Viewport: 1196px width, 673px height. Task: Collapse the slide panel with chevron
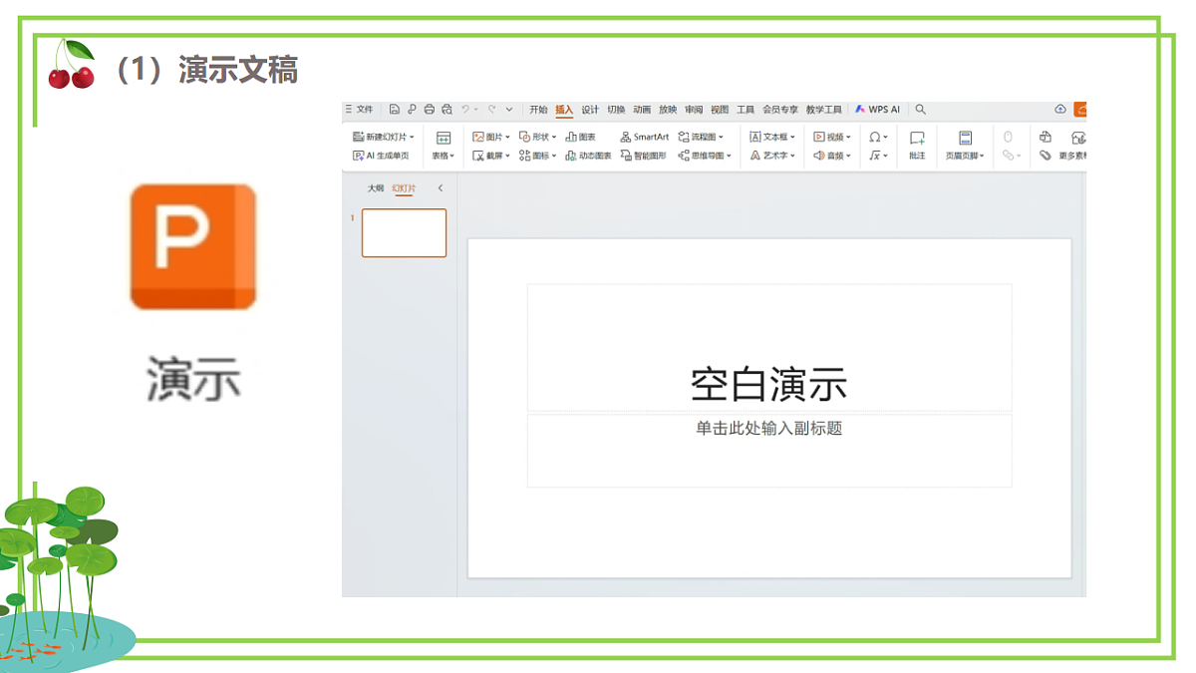point(440,187)
